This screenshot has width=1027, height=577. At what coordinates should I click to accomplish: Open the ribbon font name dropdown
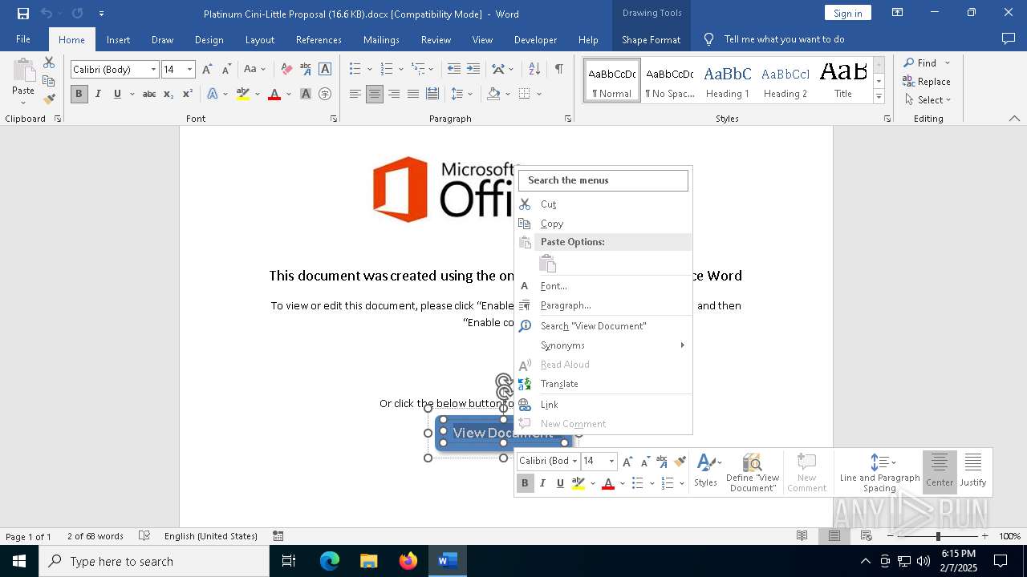(153, 70)
